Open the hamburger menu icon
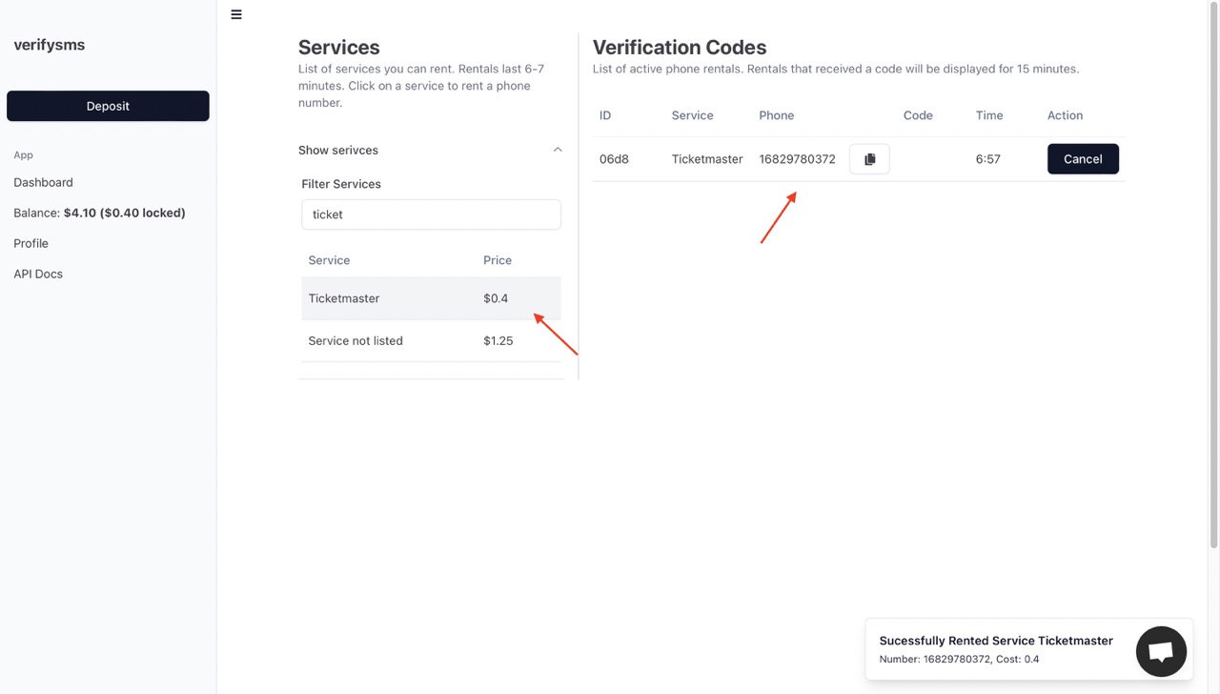Screen dimensions: 1220x694 click(x=236, y=14)
